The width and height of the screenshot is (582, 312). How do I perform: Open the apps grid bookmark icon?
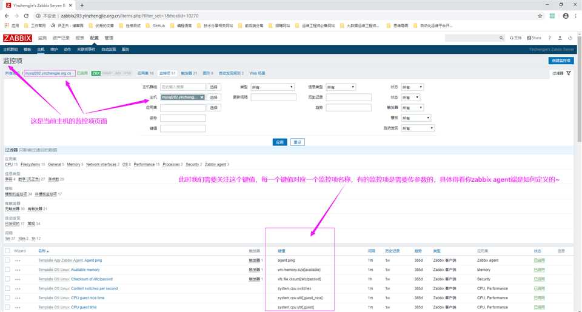[x=6, y=25]
